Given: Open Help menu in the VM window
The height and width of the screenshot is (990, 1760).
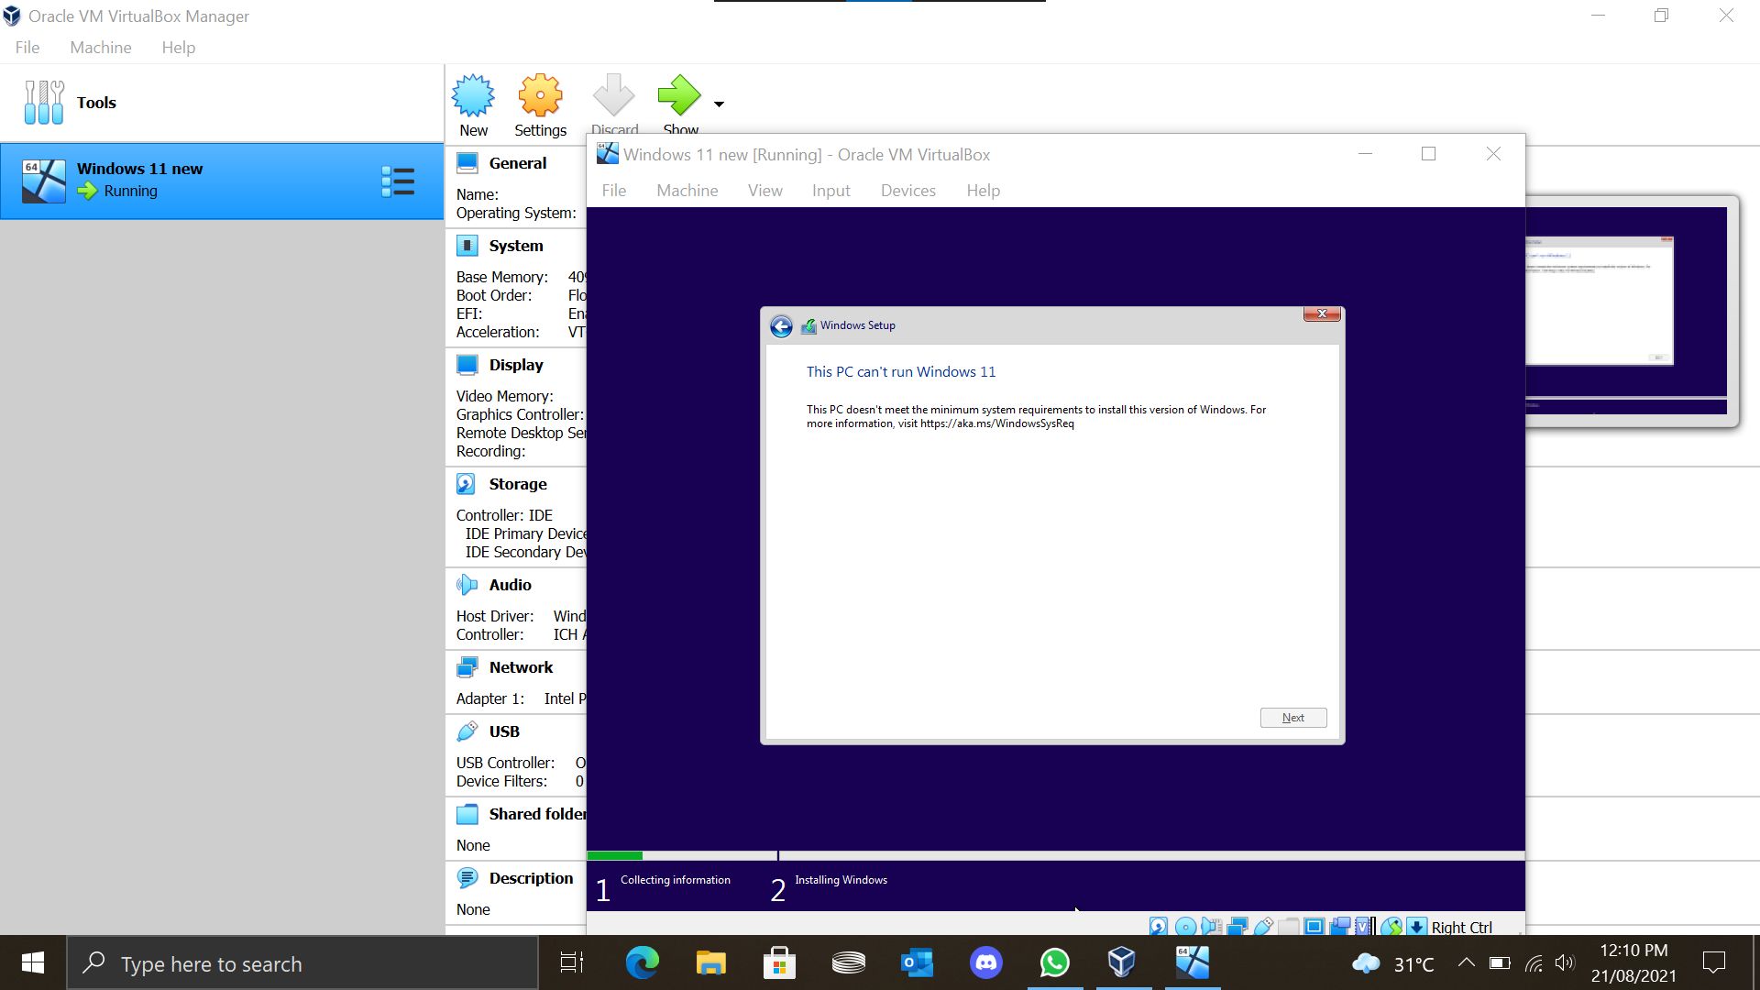Looking at the screenshot, I should click(x=984, y=191).
